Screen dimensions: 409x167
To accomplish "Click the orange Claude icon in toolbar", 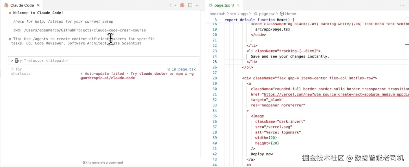I will [182, 5].
